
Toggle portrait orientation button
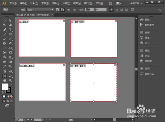pyautogui.click(x=58, y=10)
